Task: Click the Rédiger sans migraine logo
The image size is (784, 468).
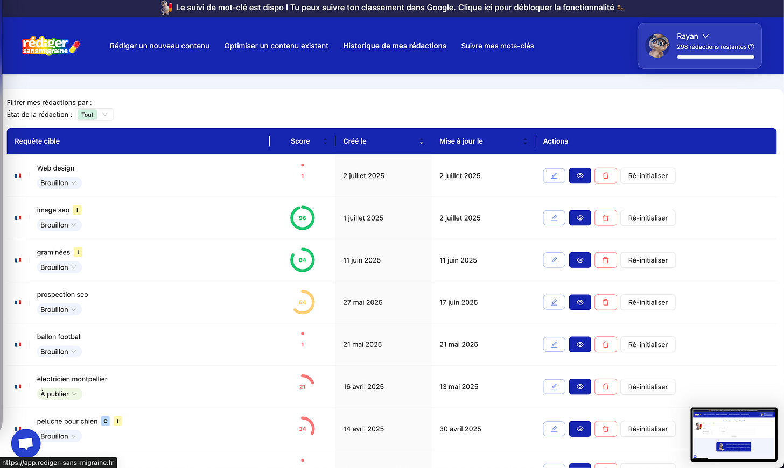Action: click(51, 46)
